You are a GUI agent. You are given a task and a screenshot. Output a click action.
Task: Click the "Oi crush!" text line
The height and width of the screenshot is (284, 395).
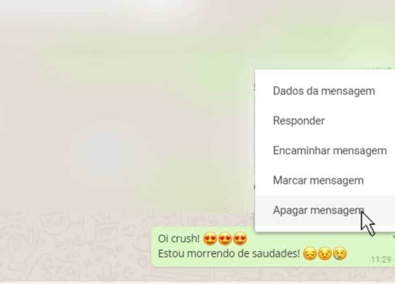(178, 239)
